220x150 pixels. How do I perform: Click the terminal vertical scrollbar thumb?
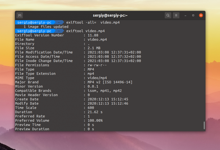[204, 125]
